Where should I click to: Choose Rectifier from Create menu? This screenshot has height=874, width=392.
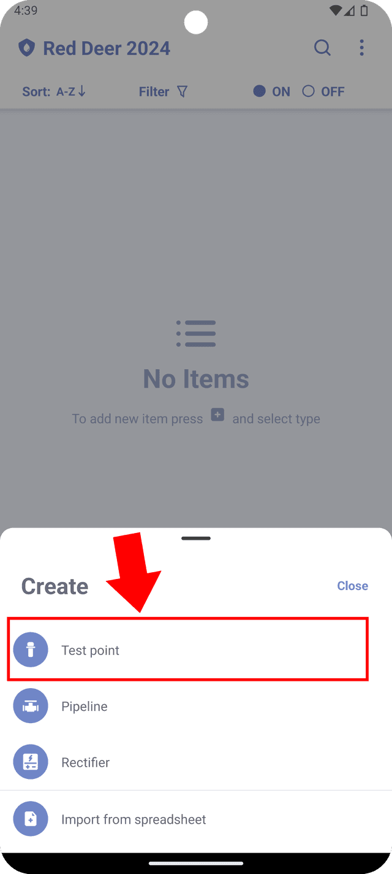(196, 762)
